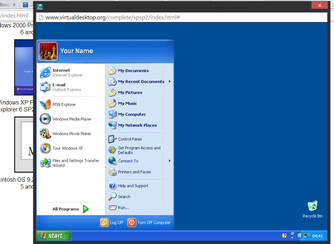Click the Control Panel icon

[113, 139]
